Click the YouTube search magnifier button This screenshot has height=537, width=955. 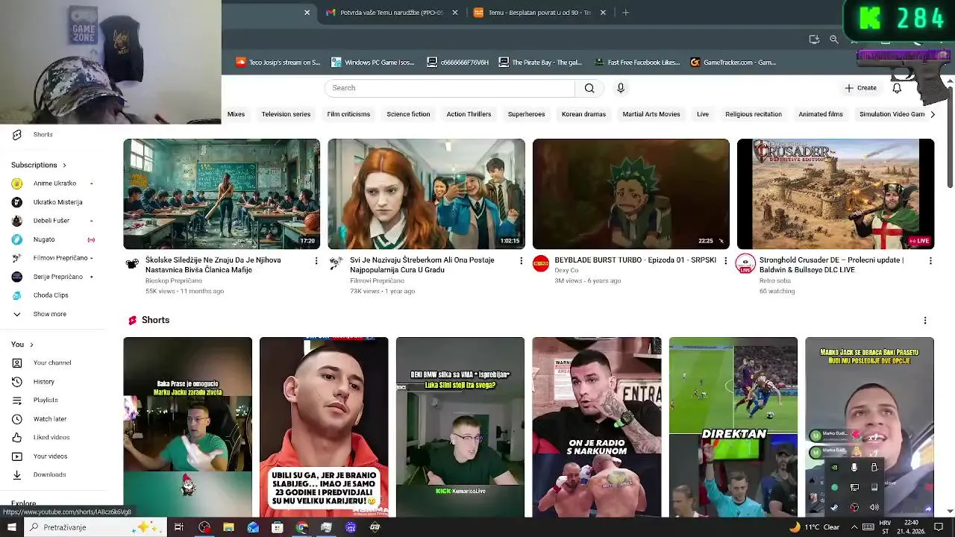point(589,88)
